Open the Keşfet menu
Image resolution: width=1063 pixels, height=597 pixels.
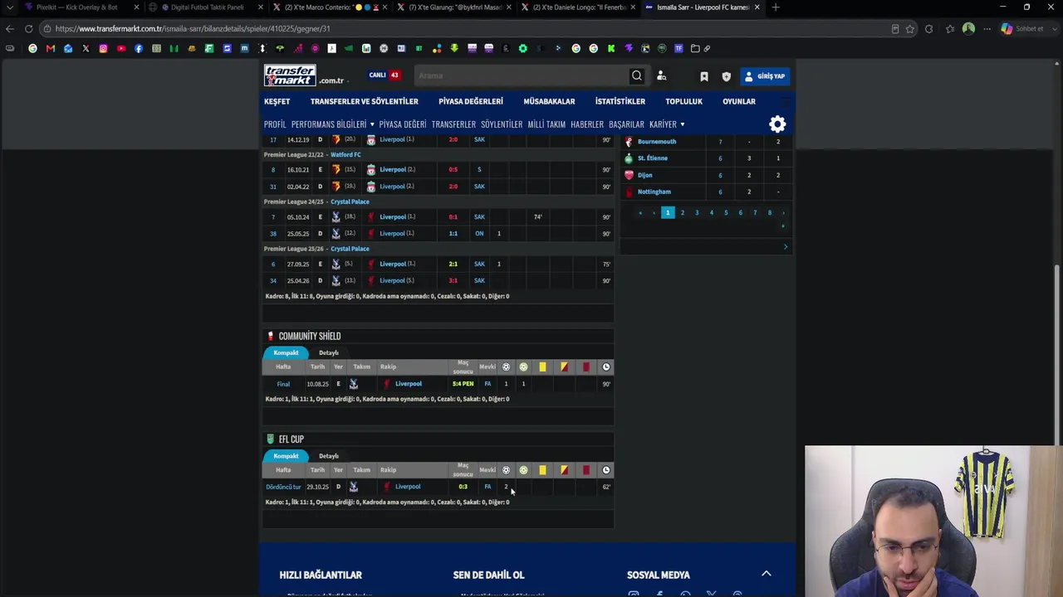click(x=277, y=101)
